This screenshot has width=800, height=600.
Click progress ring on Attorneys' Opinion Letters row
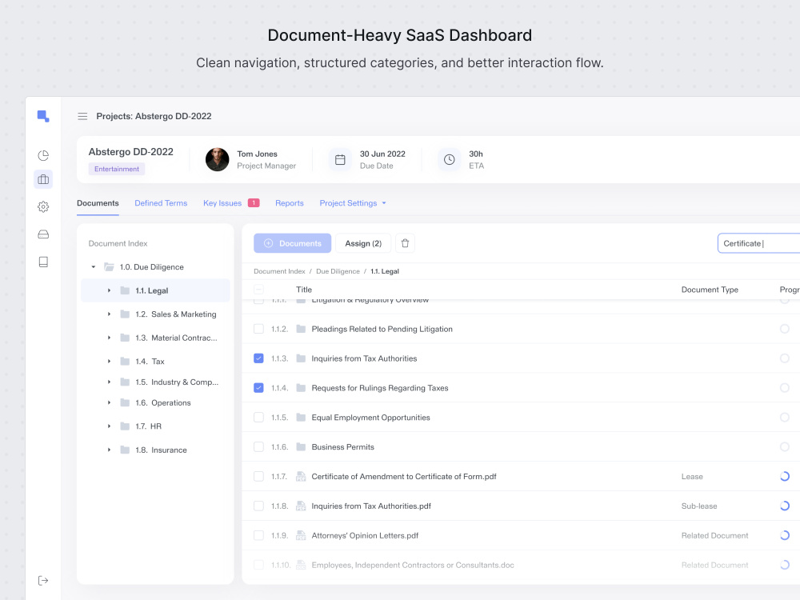[x=785, y=536]
